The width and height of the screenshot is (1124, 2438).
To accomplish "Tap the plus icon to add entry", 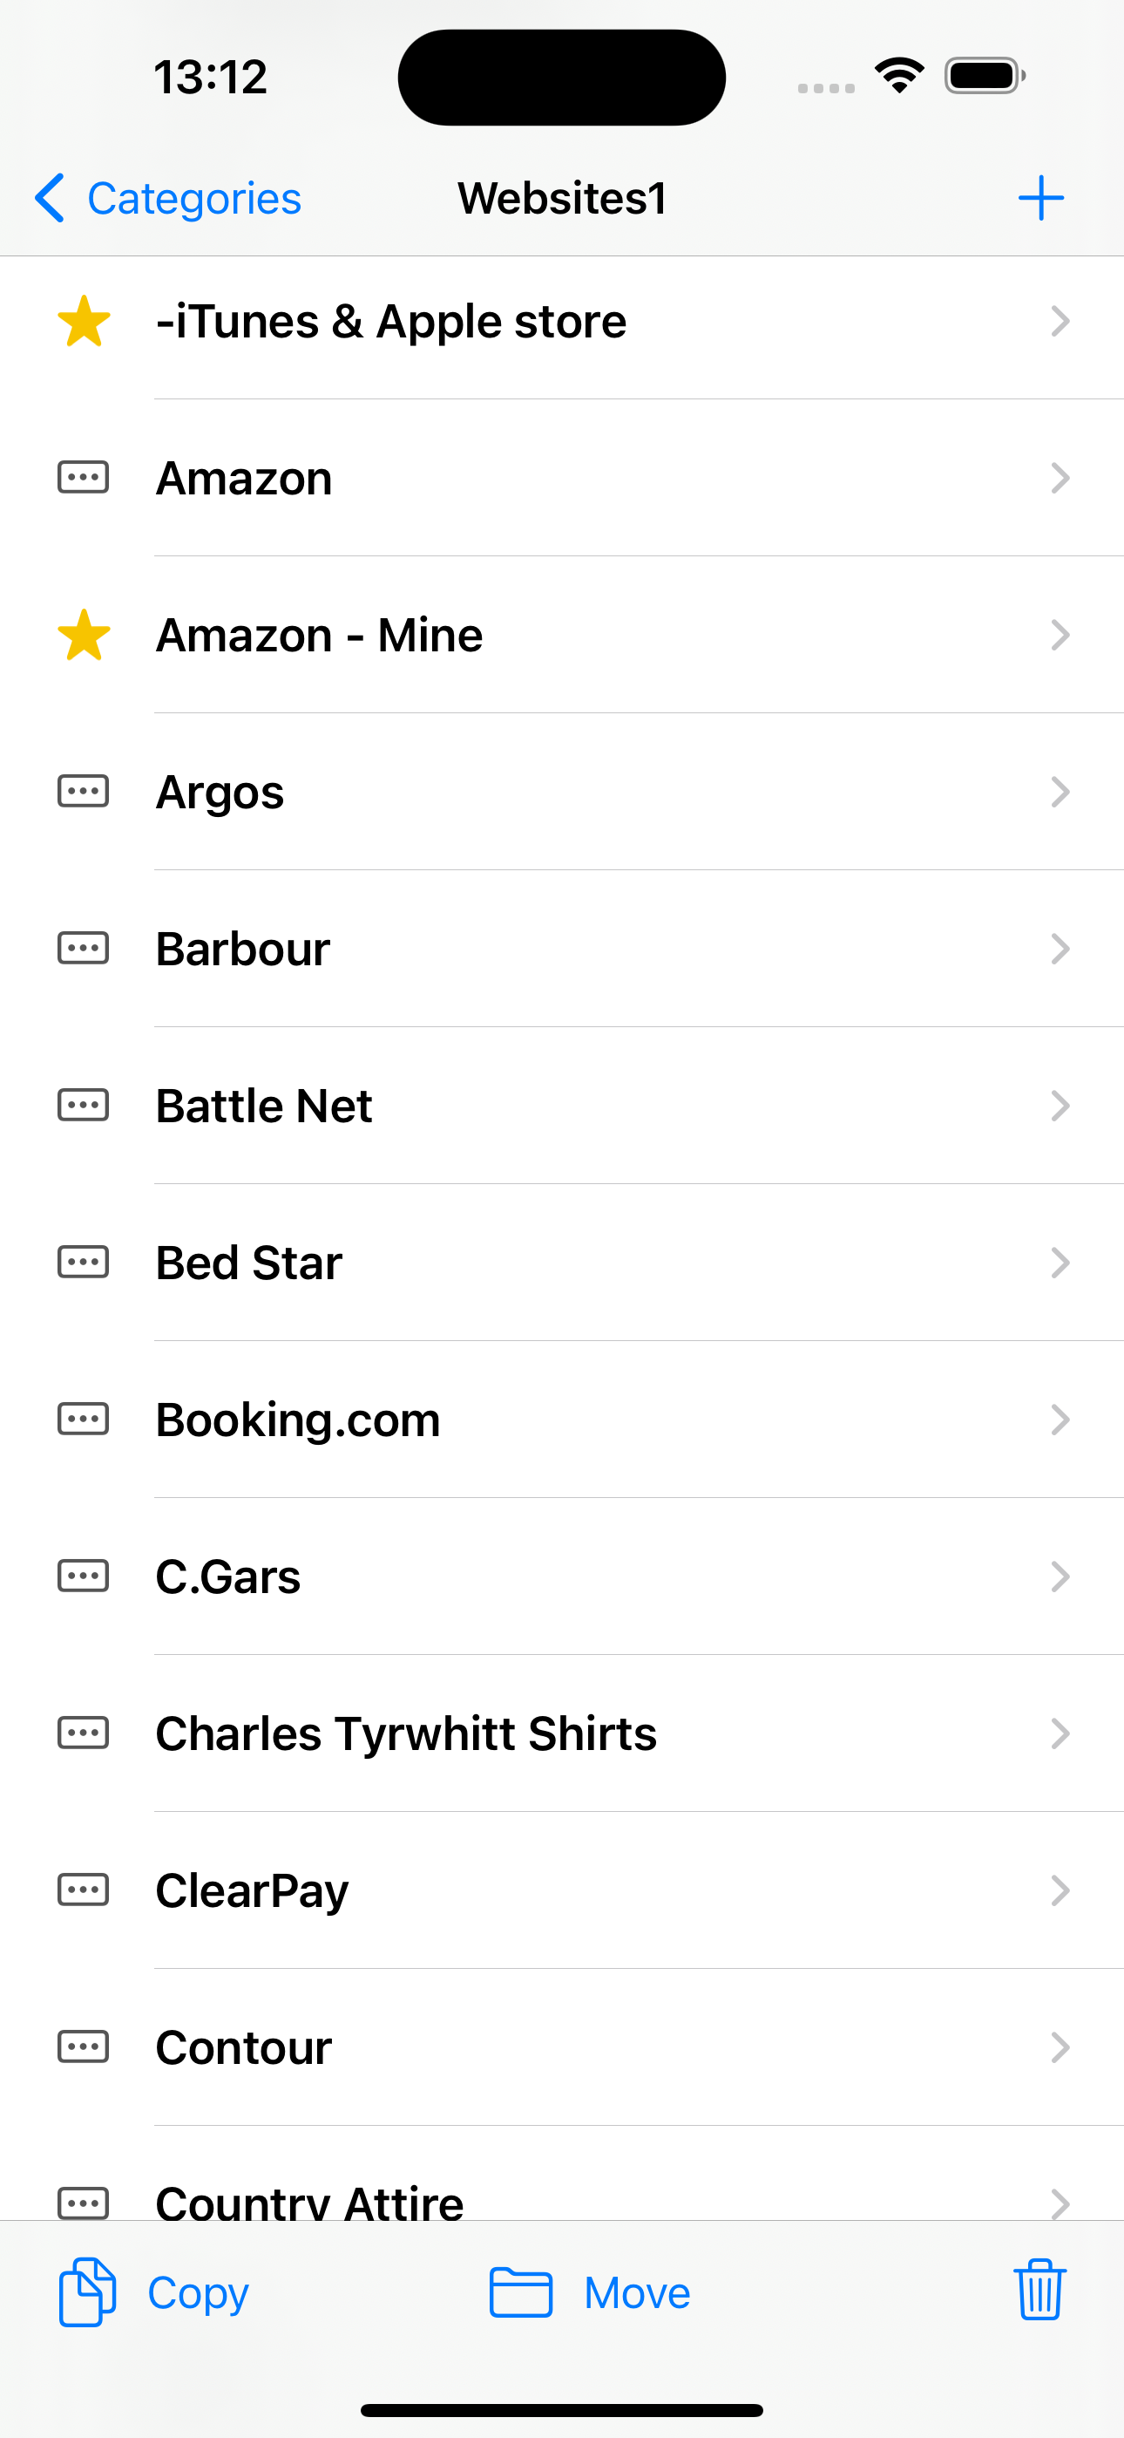I will pos(1040,198).
